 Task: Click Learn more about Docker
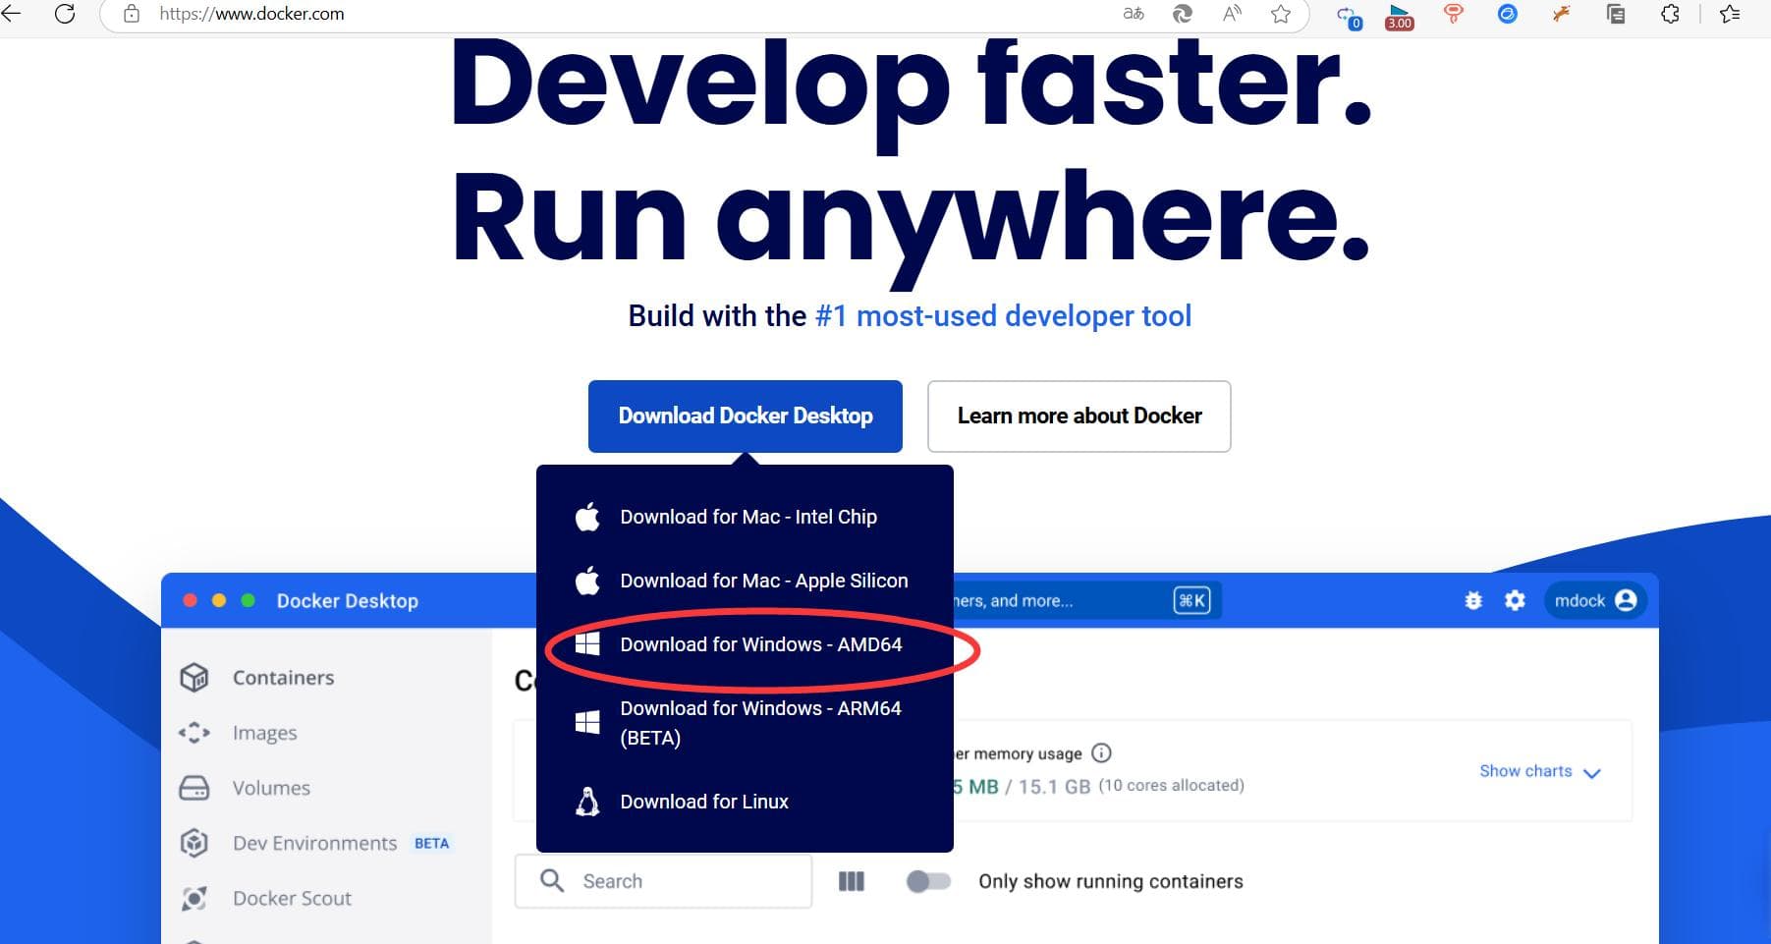1079,416
